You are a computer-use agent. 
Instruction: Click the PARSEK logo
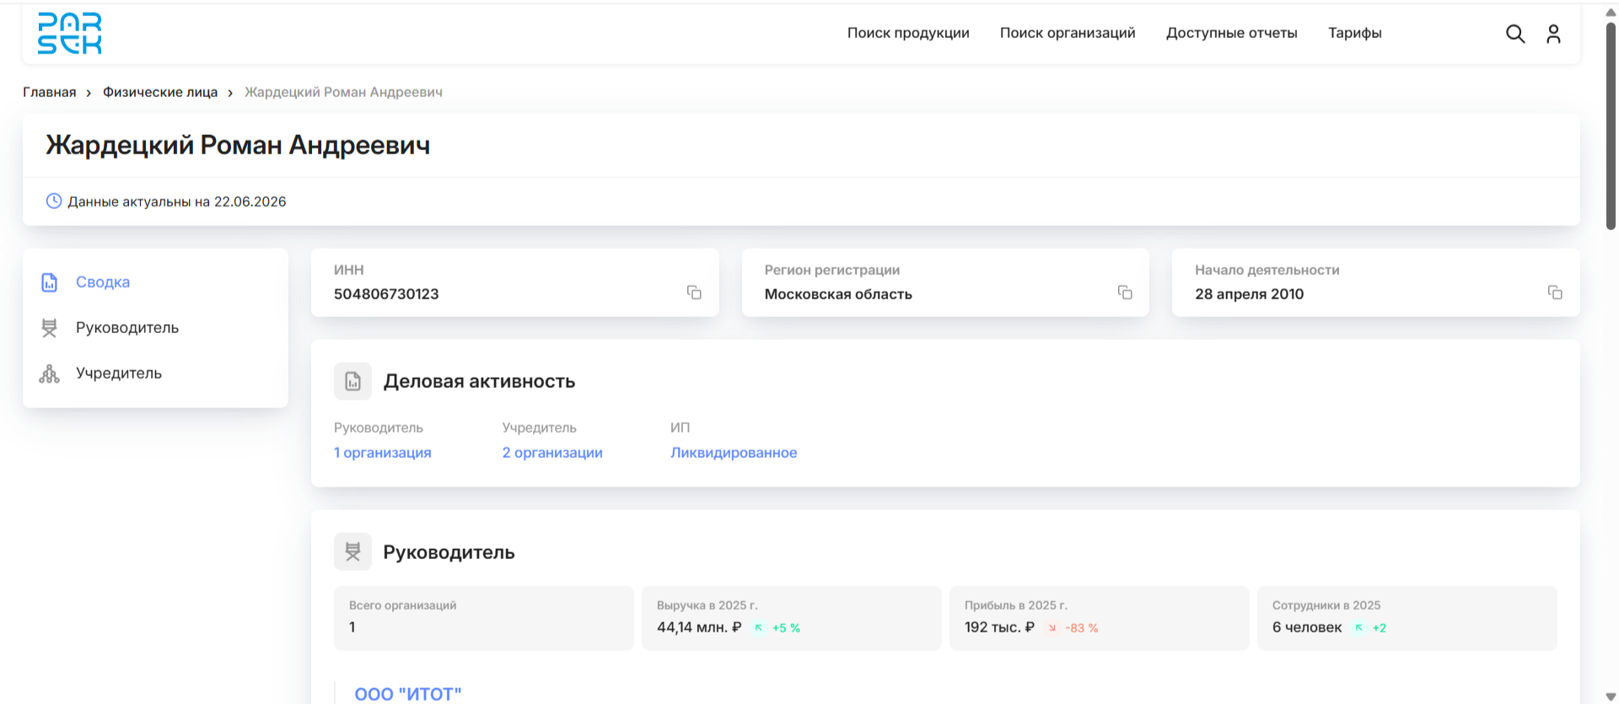[69, 34]
